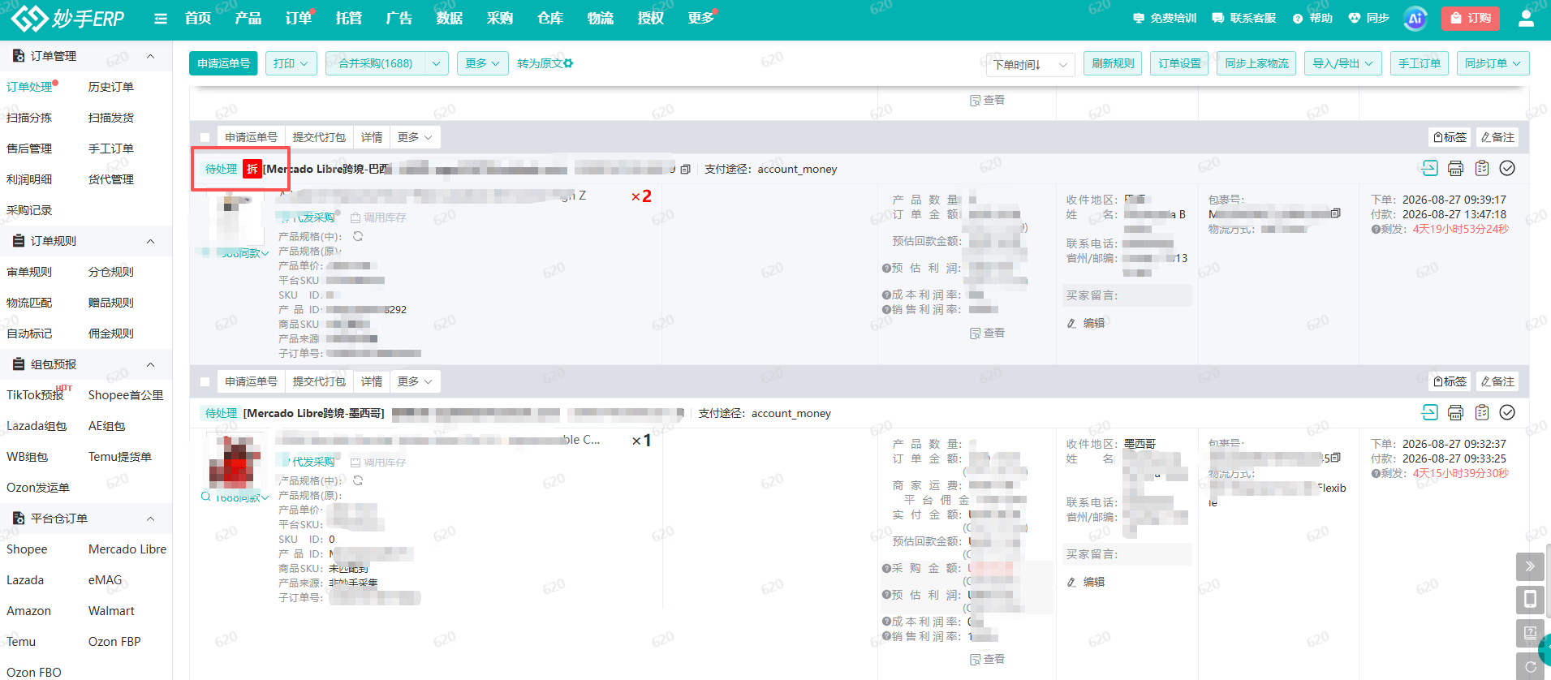
Task: Click 备注 on the Mexico order
Action: point(1497,381)
